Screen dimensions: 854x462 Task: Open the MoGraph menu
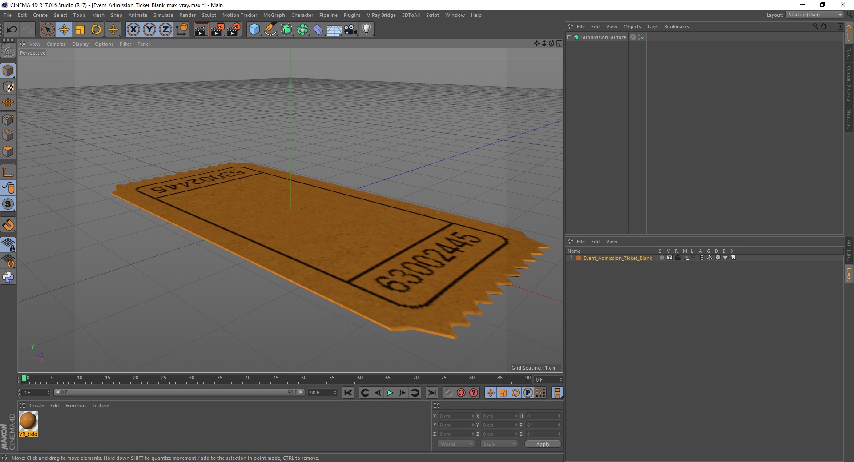tap(274, 15)
